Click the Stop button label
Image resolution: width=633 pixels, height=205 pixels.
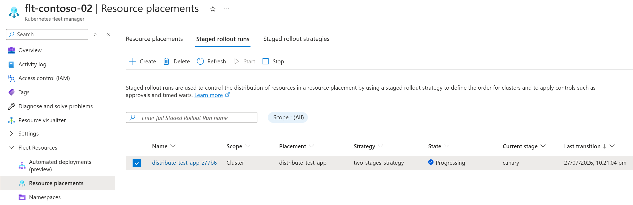(x=278, y=61)
